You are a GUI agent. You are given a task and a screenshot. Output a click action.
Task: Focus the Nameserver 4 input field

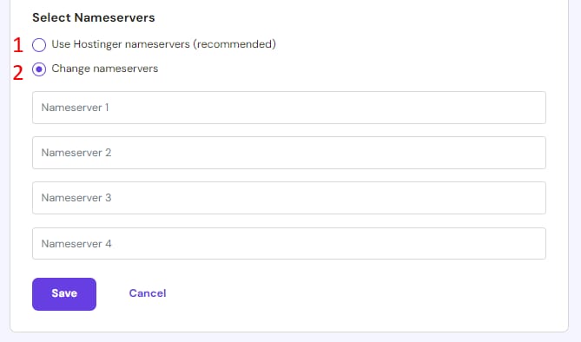click(289, 243)
